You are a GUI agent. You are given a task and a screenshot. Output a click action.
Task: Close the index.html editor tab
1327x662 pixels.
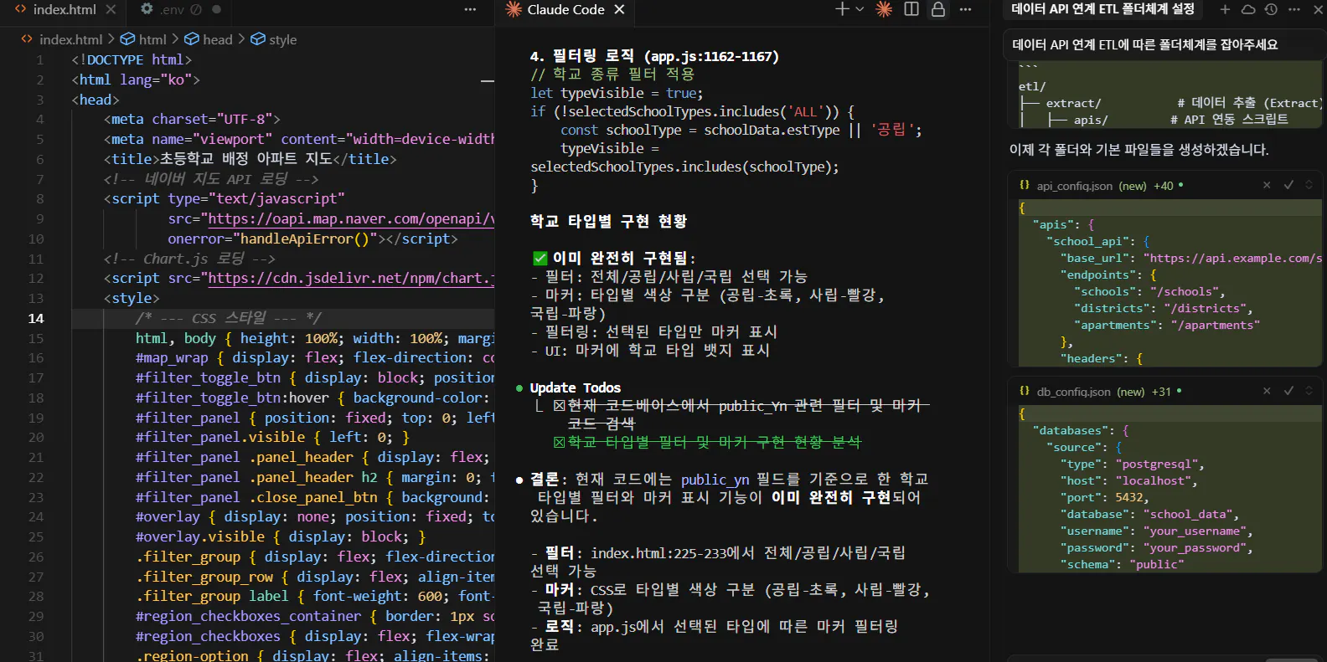pos(111,9)
